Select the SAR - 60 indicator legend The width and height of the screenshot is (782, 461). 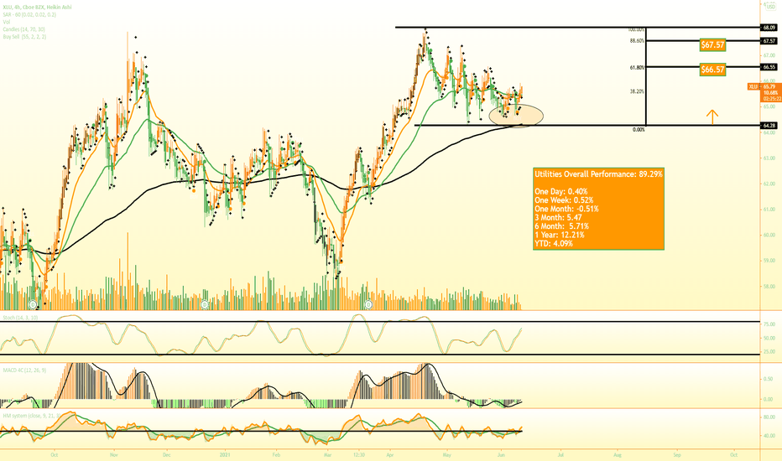tap(29, 15)
